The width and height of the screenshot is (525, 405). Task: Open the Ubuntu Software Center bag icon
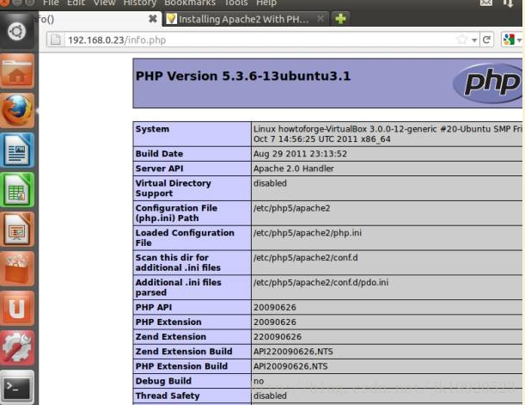[x=17, y=268]
